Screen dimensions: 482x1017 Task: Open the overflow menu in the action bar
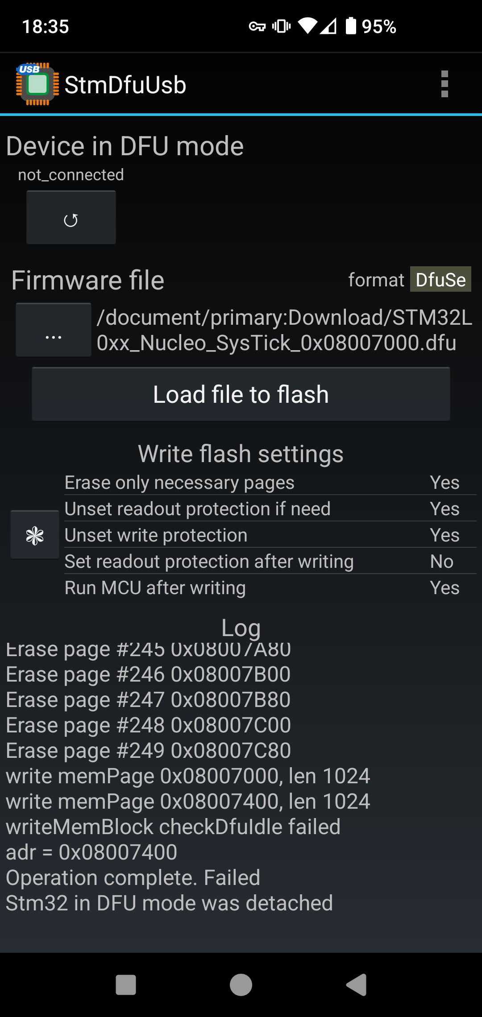click(x=444, y=84)
